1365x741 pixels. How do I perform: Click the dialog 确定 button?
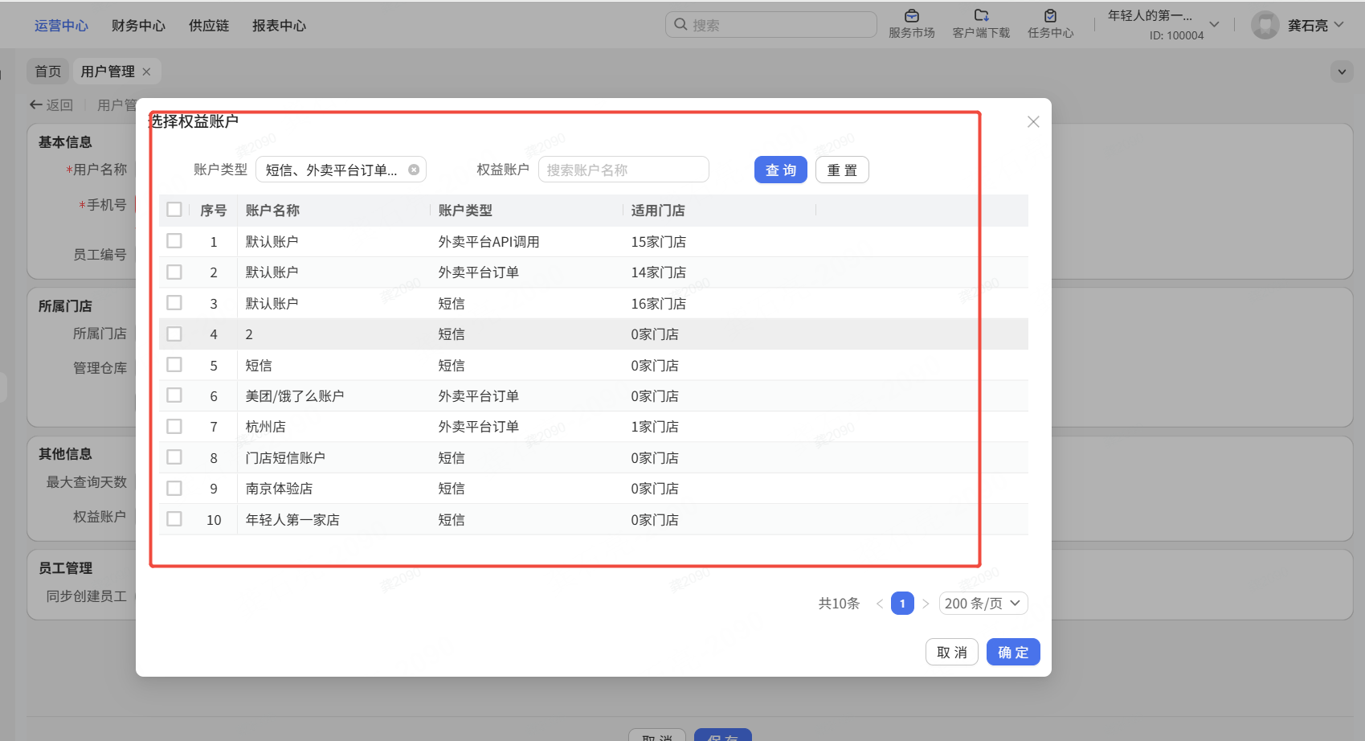click(x=1013, y=652)
